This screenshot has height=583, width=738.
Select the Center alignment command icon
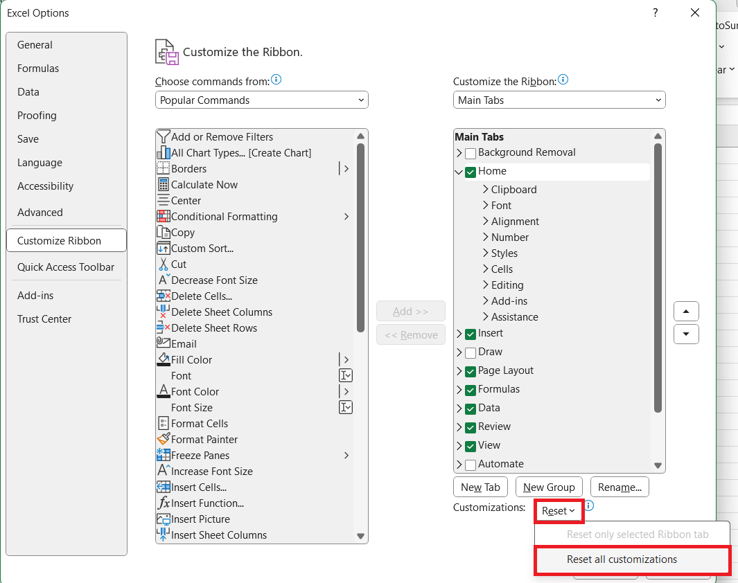pos(164,200)
